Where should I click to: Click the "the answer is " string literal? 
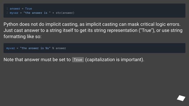(37, 13)
